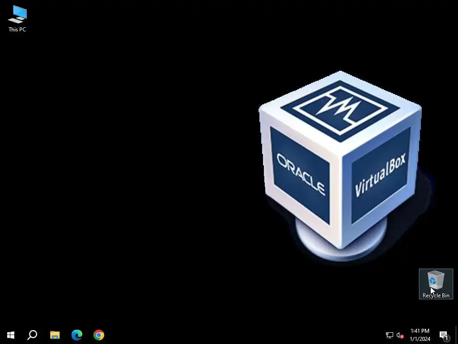Screen dimensions: 458x344
Task: Open taskbar Search magnifier
Action: 32,335
